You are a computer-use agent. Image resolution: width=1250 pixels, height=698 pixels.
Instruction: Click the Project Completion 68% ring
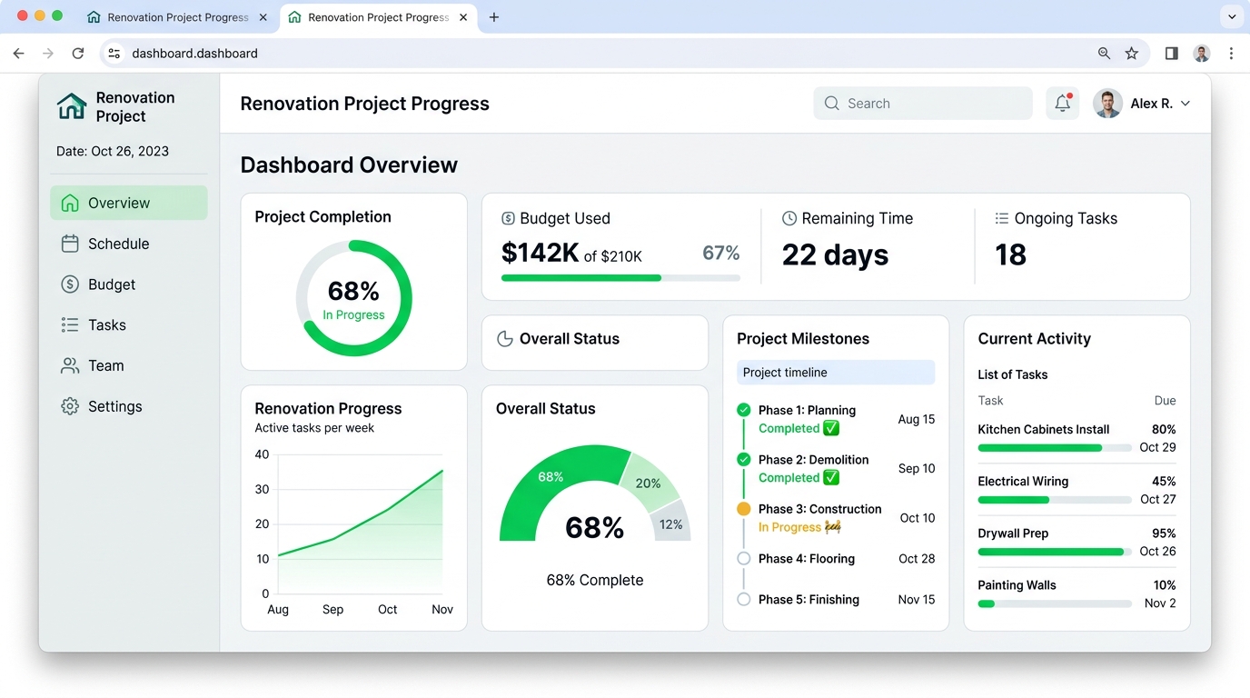pos(354,298)
